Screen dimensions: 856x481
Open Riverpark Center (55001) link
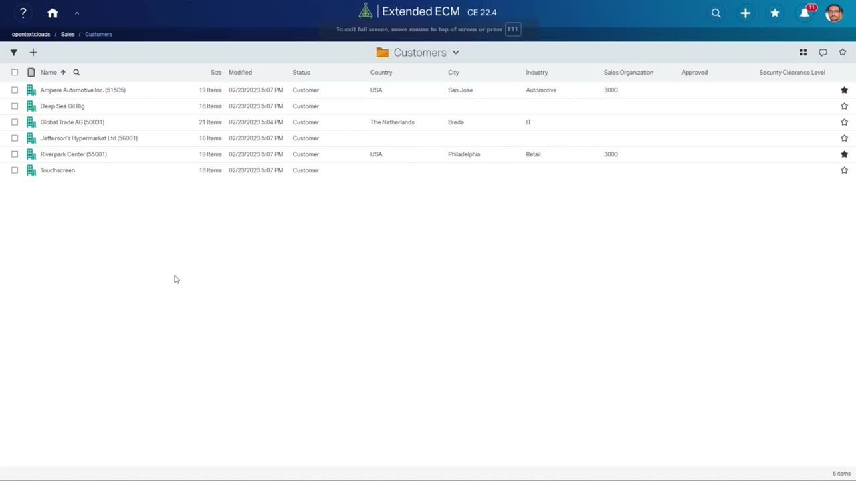click(x=74, y=154)
